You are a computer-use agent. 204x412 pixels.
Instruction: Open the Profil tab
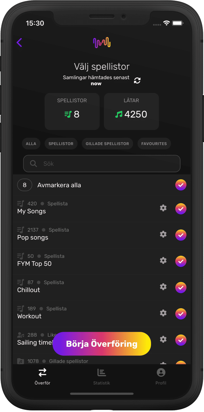161,376
